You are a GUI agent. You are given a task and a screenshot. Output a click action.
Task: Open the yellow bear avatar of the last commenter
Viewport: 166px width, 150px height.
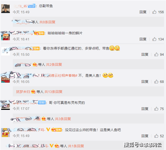(5, 132)
